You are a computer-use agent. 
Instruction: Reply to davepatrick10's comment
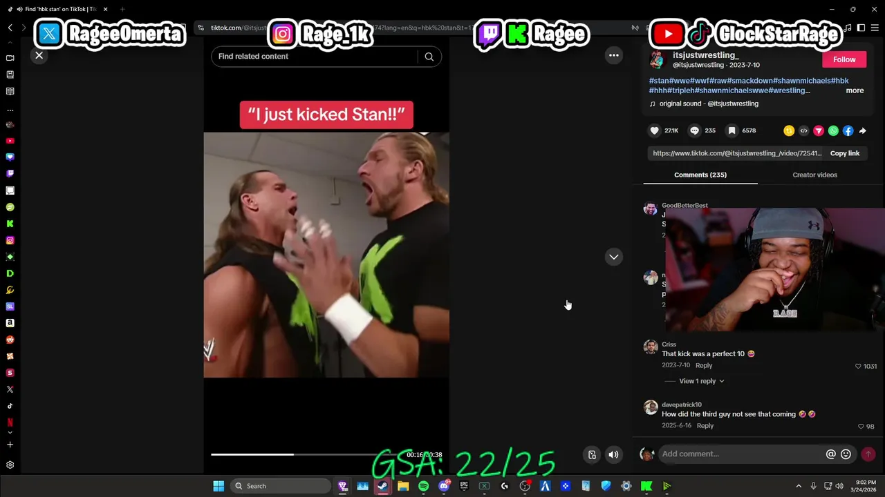point(705,426)
